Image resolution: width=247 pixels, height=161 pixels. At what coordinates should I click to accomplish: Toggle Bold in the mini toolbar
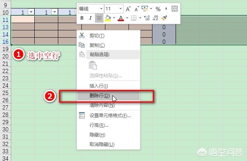(82, 18)
